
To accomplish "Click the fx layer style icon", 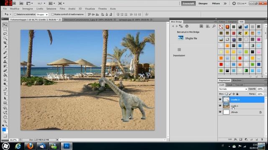I will point(235,139).
